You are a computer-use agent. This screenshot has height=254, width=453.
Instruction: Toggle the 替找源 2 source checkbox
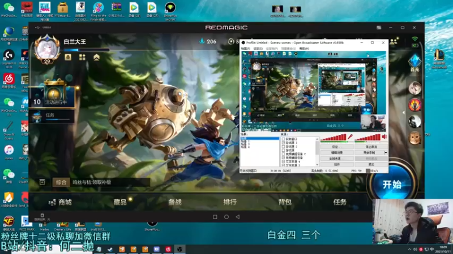point(284,147)
